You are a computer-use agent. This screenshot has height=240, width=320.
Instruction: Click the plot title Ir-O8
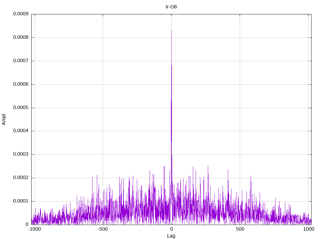pyautogui.click(x=171, y=7)
